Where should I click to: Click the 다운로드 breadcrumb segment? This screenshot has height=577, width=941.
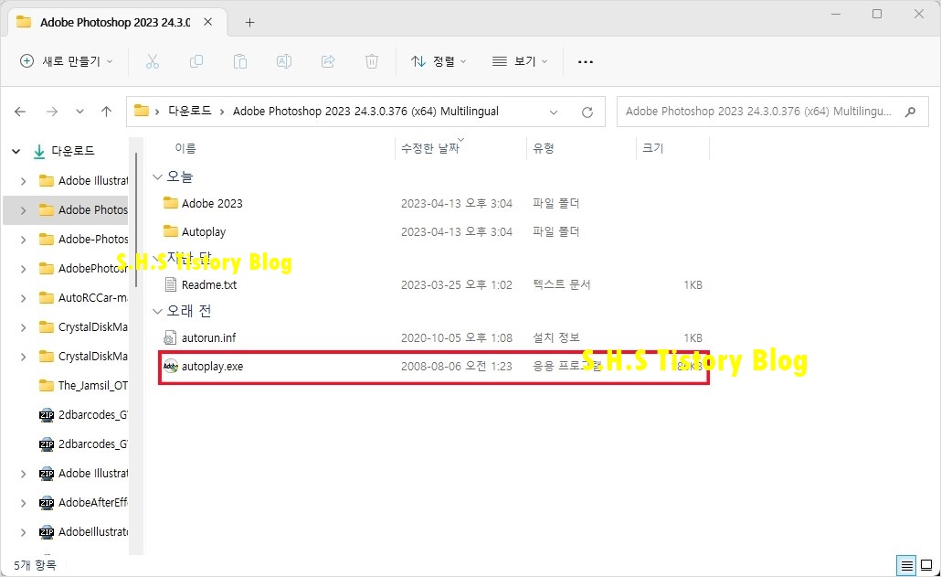pyautogui.click(x=190, y=111)
